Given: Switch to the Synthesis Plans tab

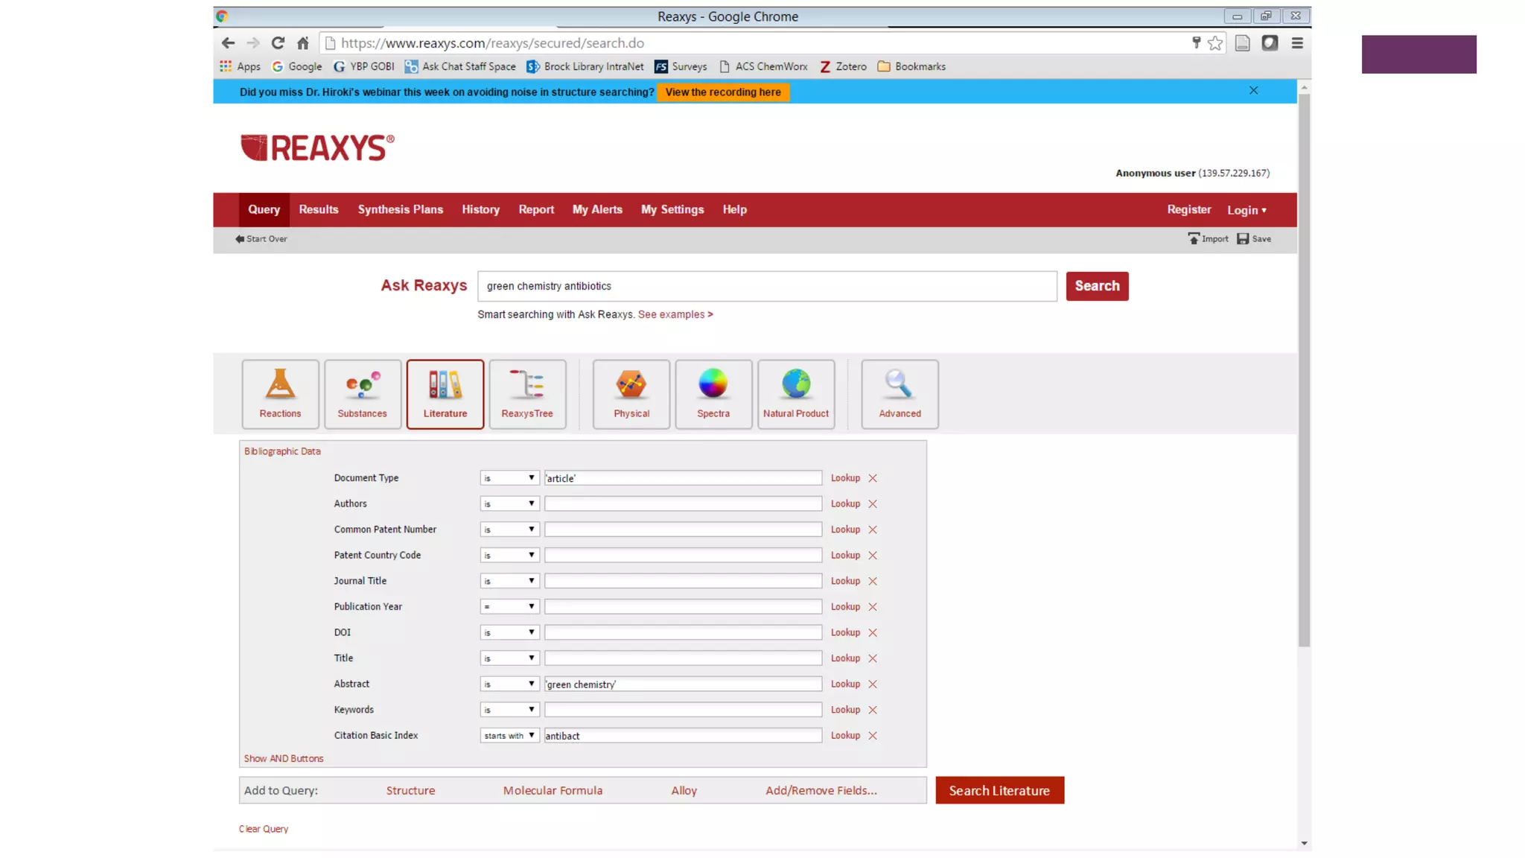Looking at the screenshot, I should coord(400,209).
